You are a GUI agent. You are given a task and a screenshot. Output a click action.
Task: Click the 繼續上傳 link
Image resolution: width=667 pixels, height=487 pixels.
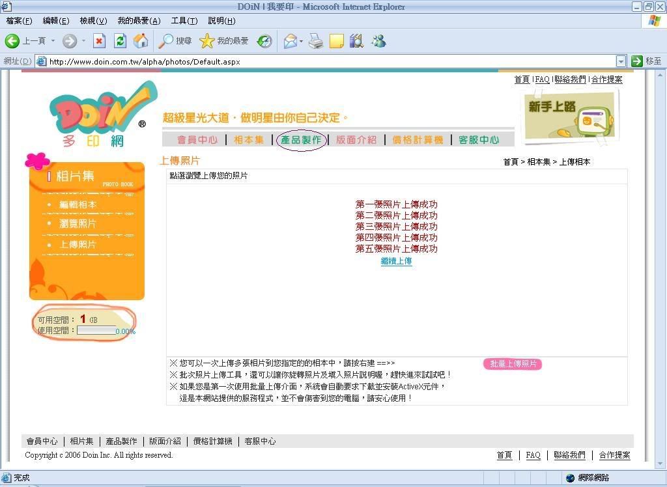(396, 261)
